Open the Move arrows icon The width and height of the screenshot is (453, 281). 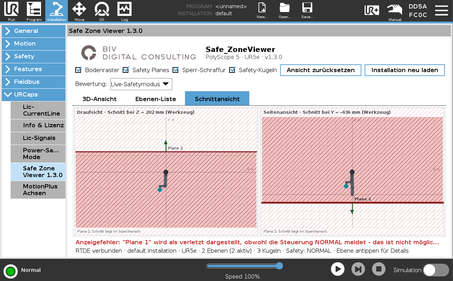(79, 9)
